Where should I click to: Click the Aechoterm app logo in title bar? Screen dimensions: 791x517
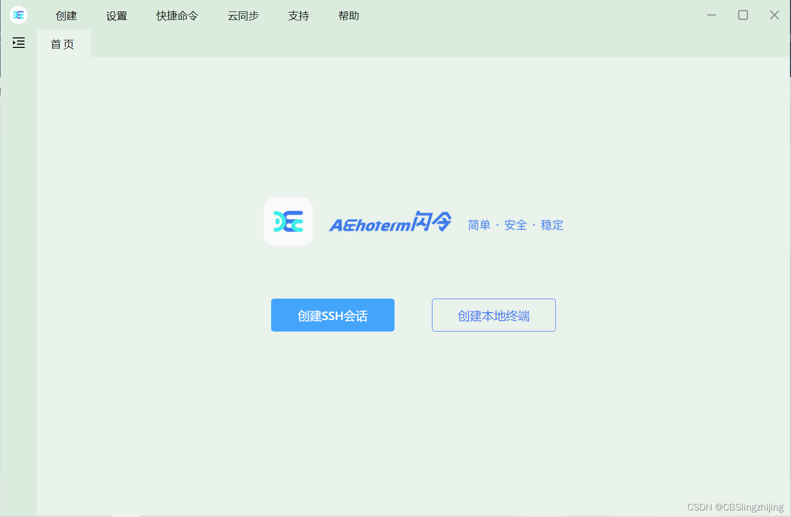[x=18, y=15]
